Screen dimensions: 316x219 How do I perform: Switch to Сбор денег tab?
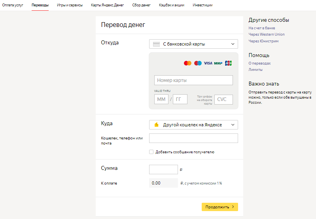point(141,5)
